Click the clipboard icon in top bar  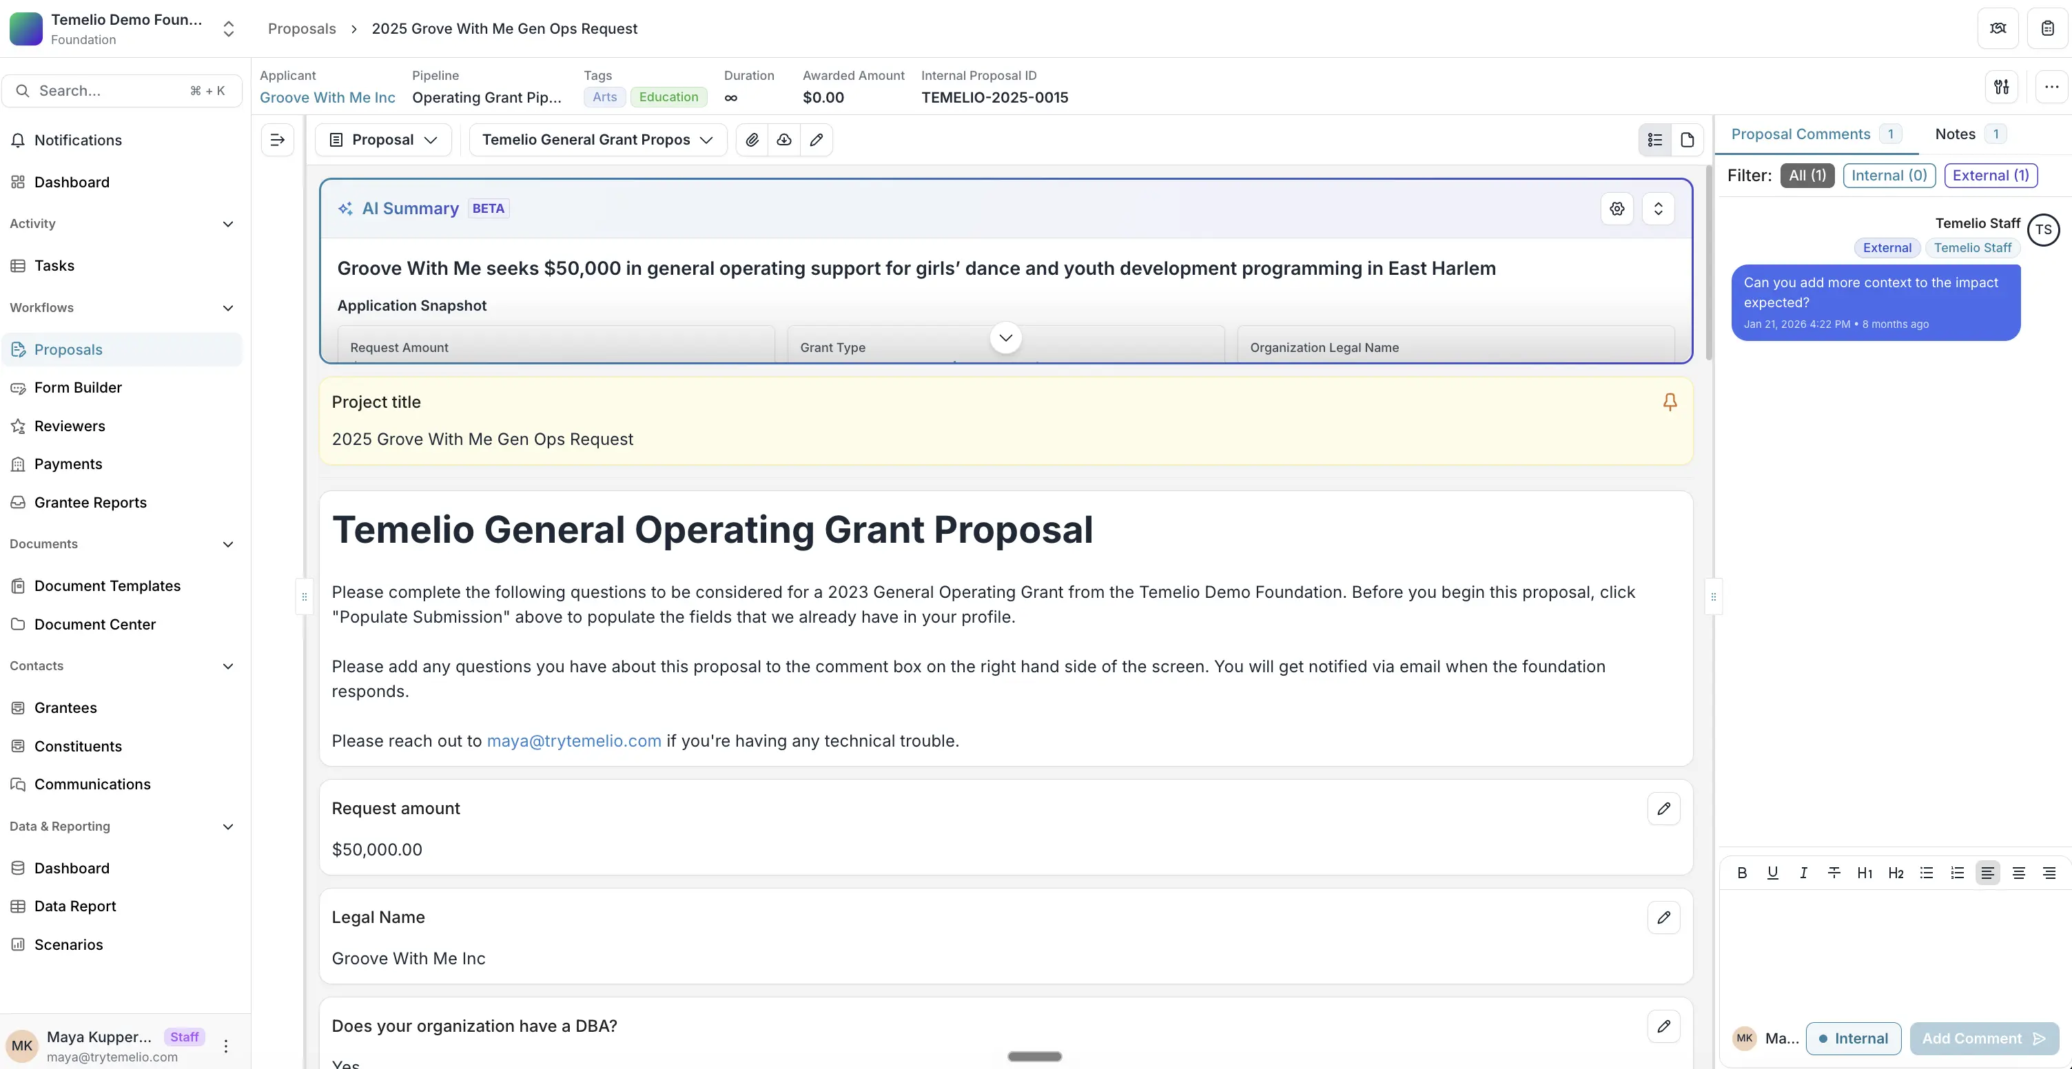(x=2047, y=28)
